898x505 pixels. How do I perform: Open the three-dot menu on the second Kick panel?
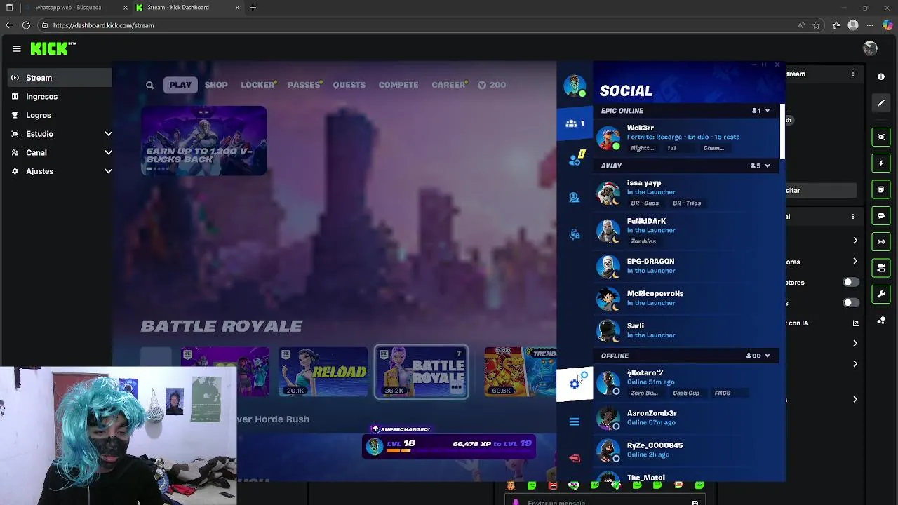[x=853, y=217]
